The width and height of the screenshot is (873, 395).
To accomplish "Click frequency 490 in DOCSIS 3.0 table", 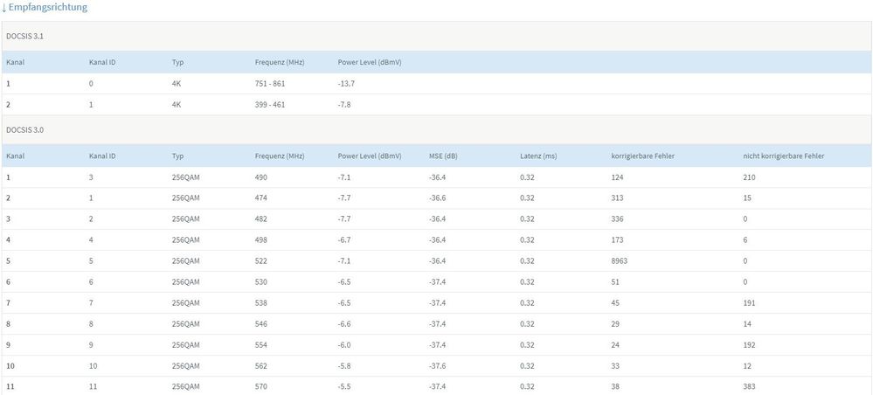I will click(261, 177).
